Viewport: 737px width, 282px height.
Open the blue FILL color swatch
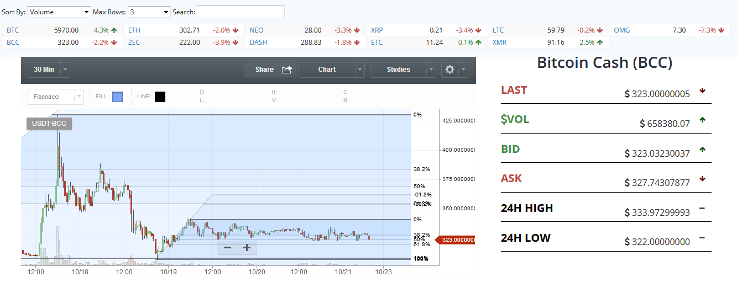[x=117, y=97]
